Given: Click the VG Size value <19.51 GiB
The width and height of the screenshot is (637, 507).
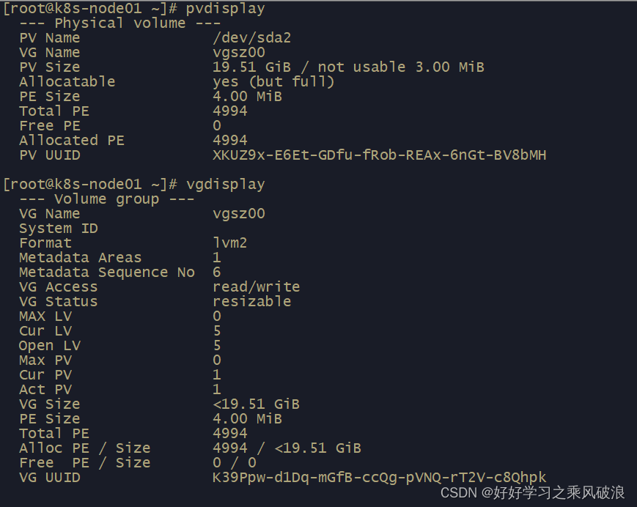Looking at the screenshot, I should tap(256, 404).
